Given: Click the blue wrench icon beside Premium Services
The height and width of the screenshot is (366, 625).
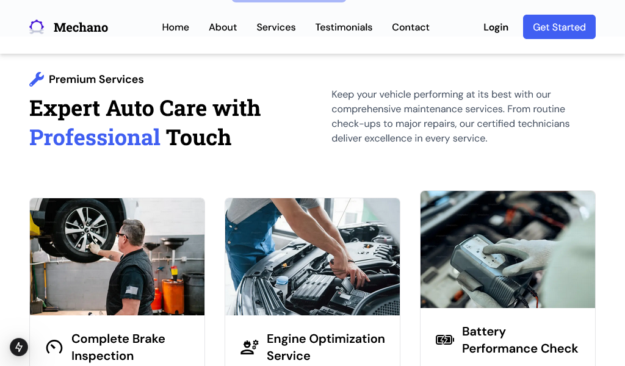Looking at the screenshot, I should [37, 79].
